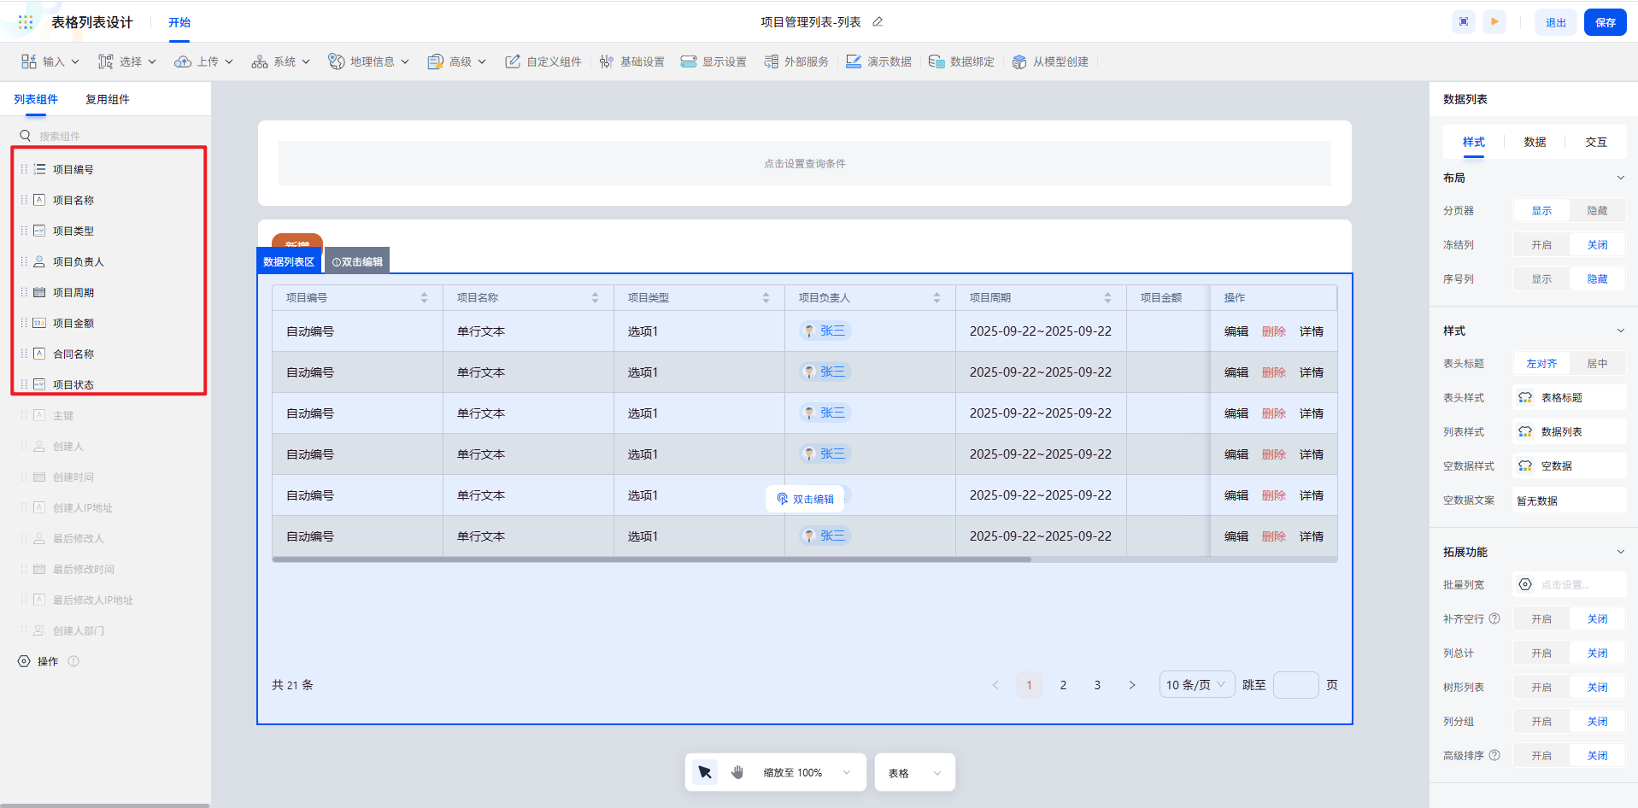Viewport: 1638px width, 808px height.
Task: Switch to the 数据 tab
Action: coord(1535,143)
